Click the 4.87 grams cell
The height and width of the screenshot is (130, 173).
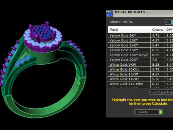click(x=158, y=40)
